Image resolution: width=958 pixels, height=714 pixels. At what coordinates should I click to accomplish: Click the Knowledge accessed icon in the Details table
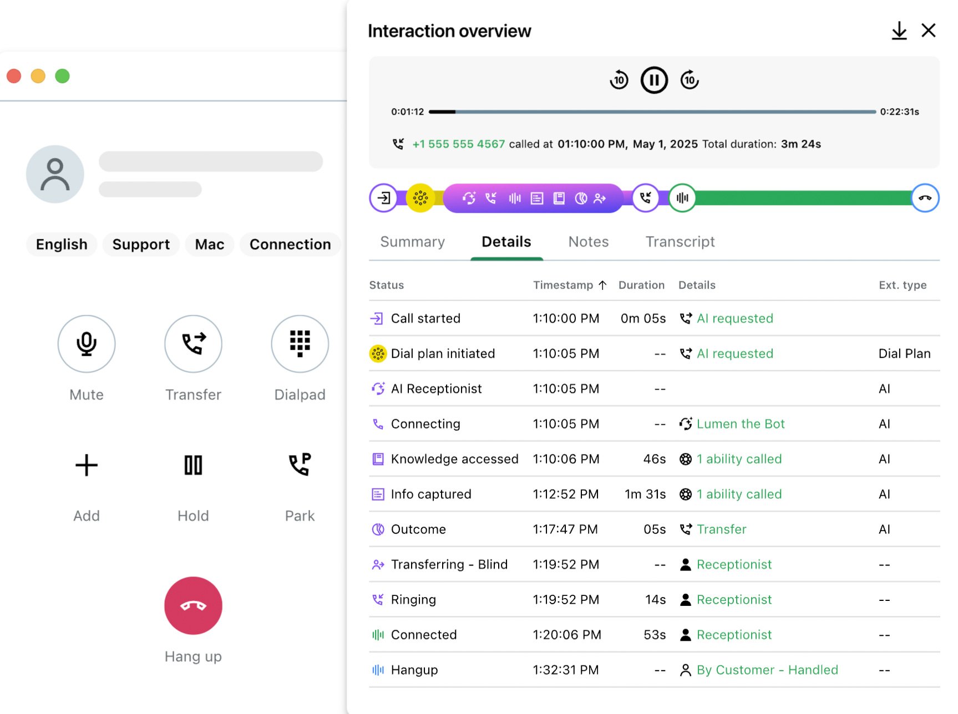pyautogui.click(x=378, y=459)
